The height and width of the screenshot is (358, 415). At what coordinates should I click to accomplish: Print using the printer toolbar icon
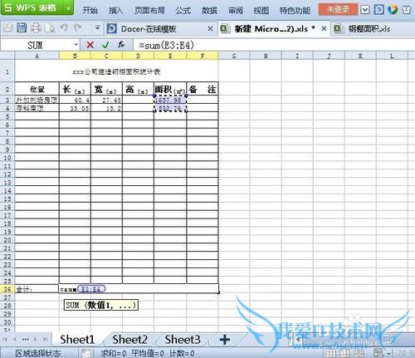(36, 28)
